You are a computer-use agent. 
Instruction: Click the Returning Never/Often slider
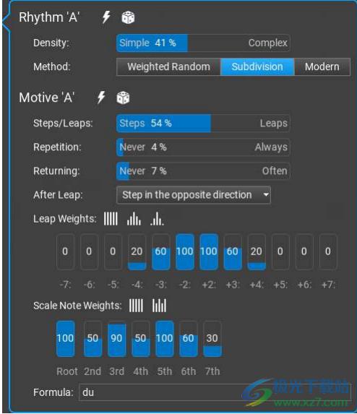[x=203, y=171]
